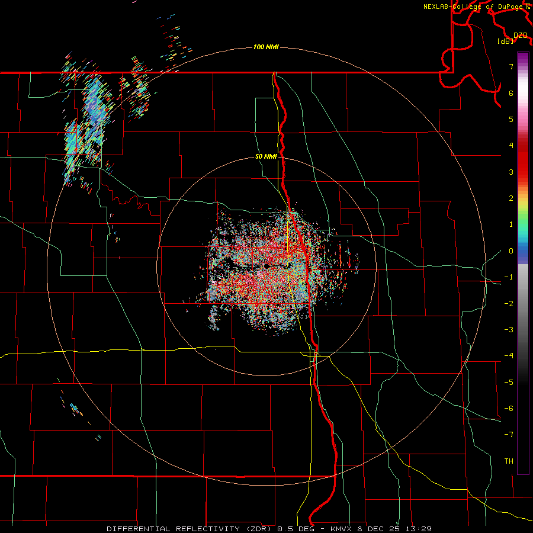The height and width of the screenshot is (533, 533).
Task: Click the DIFFERENTIAL REFLECTIVITY (ZDR) caption text
Action: [x=190, y=529]
